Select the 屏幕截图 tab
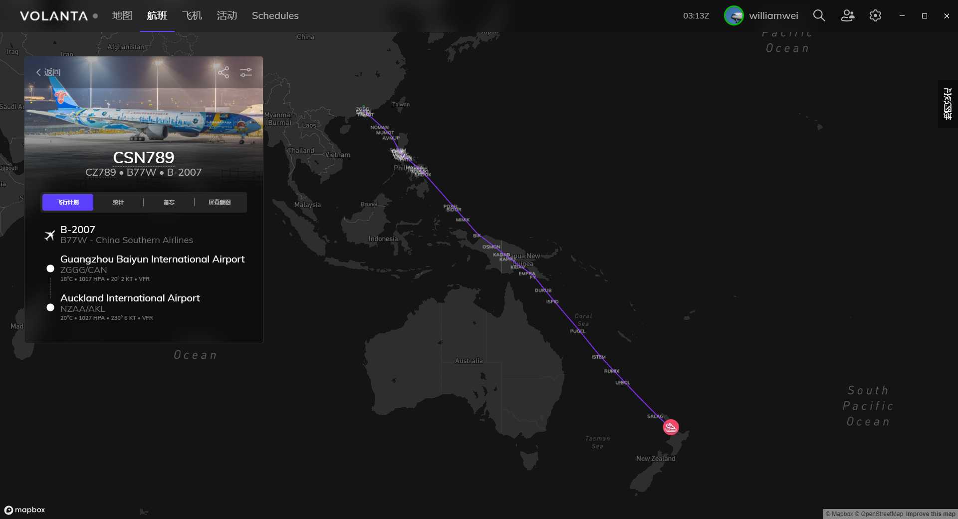Viewport: 958px width, 519px height. pos(220,202)
